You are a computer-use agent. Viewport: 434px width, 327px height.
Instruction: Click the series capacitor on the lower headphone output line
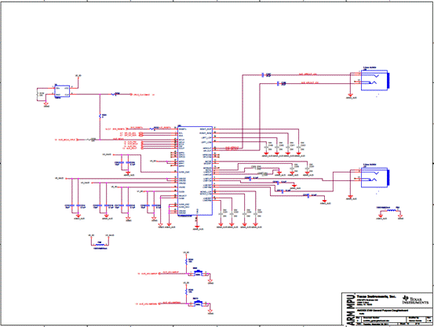point(278,83)
